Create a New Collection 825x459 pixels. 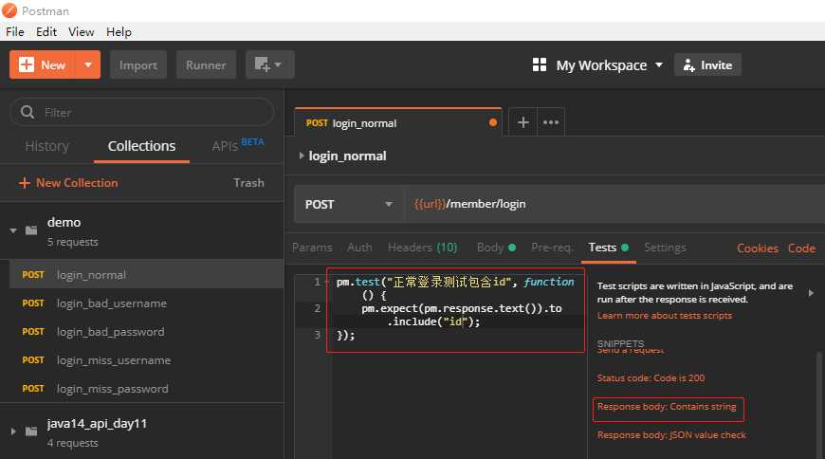point(68,183)
